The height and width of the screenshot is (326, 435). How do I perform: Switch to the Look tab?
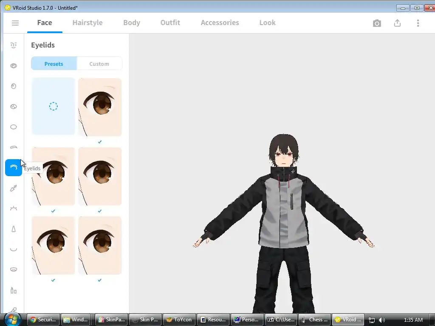pyautogui.click(x=268, y=23)
